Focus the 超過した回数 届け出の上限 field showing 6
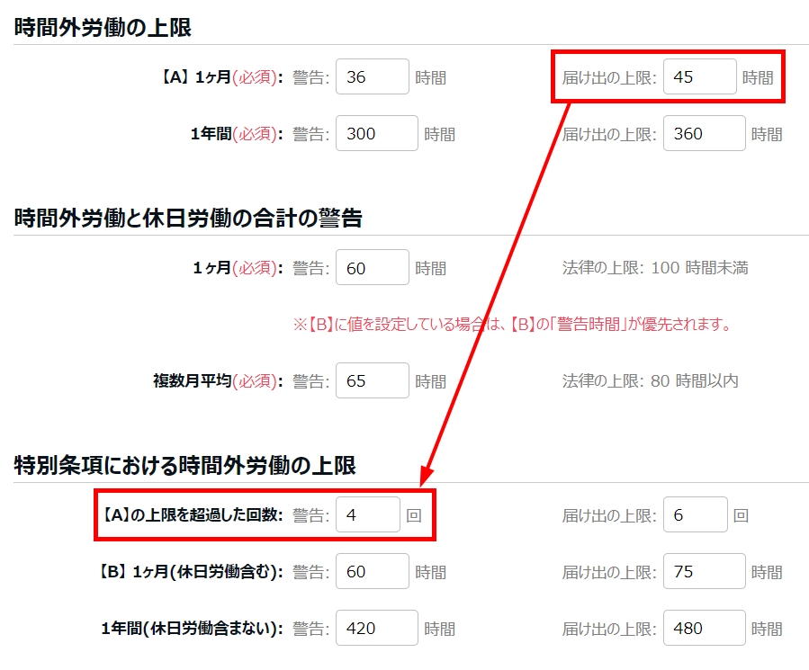The width and height of the screenshot is (809, 670). pyautogui.click(x=695, y=515)
